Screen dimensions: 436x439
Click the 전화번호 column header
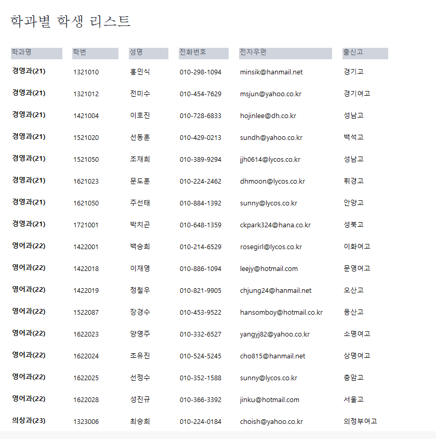(x=203, y=53)
